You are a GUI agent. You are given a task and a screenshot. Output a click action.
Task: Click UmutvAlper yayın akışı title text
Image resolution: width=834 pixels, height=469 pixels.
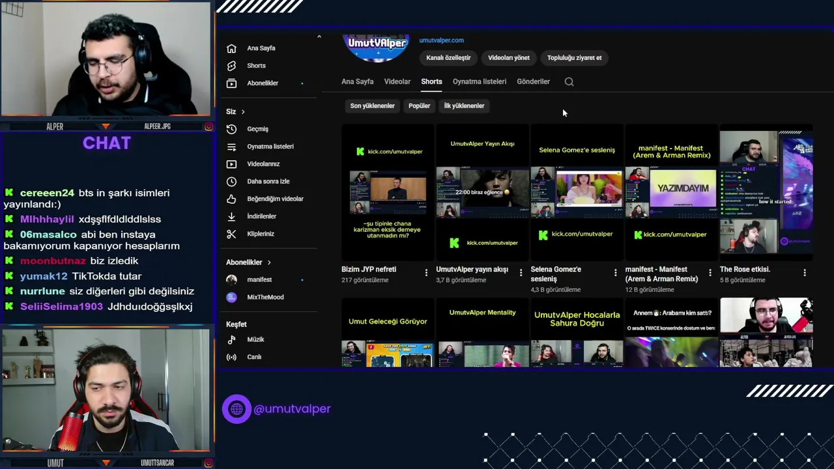[472, 269]
